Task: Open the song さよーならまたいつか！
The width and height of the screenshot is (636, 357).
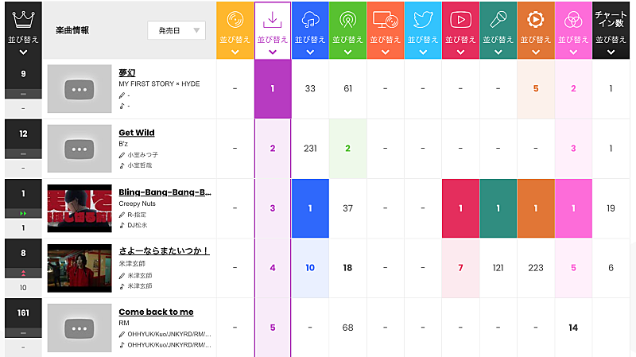Action: tap(164, 251)
